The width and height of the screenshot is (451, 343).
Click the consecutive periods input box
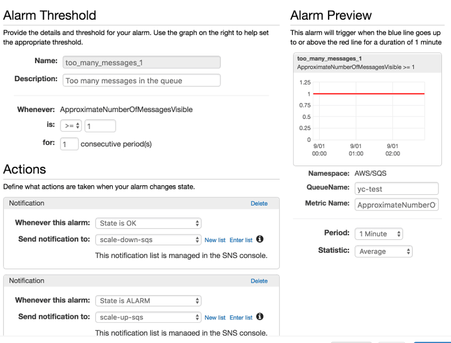(69, 144)
